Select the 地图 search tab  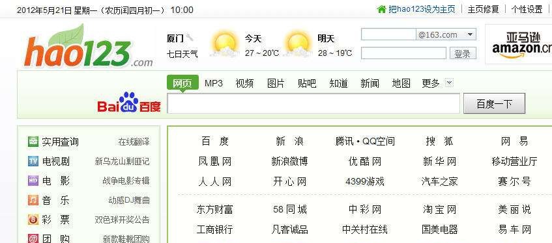[401, 83]
